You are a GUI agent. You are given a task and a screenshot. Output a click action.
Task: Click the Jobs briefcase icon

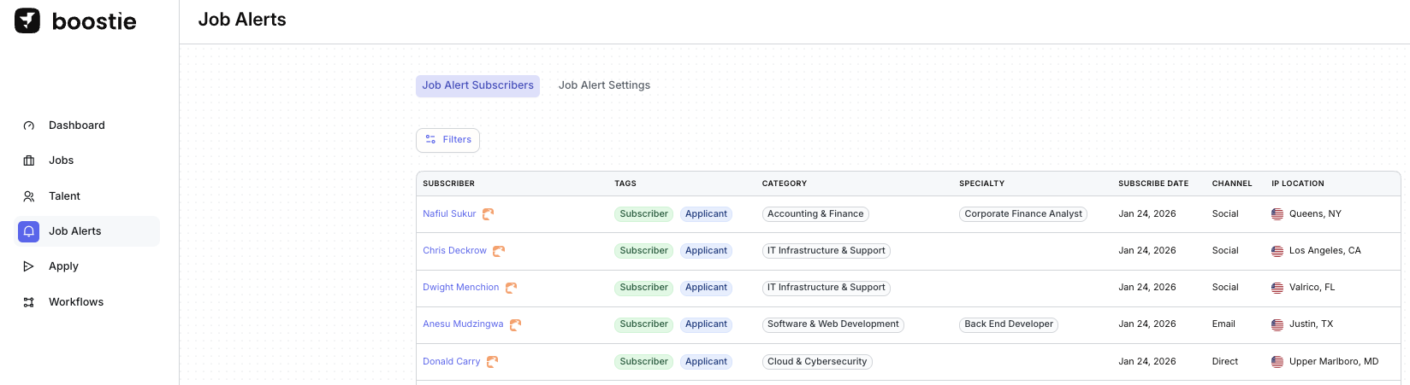pyautogui.click(x=29, y=160)
